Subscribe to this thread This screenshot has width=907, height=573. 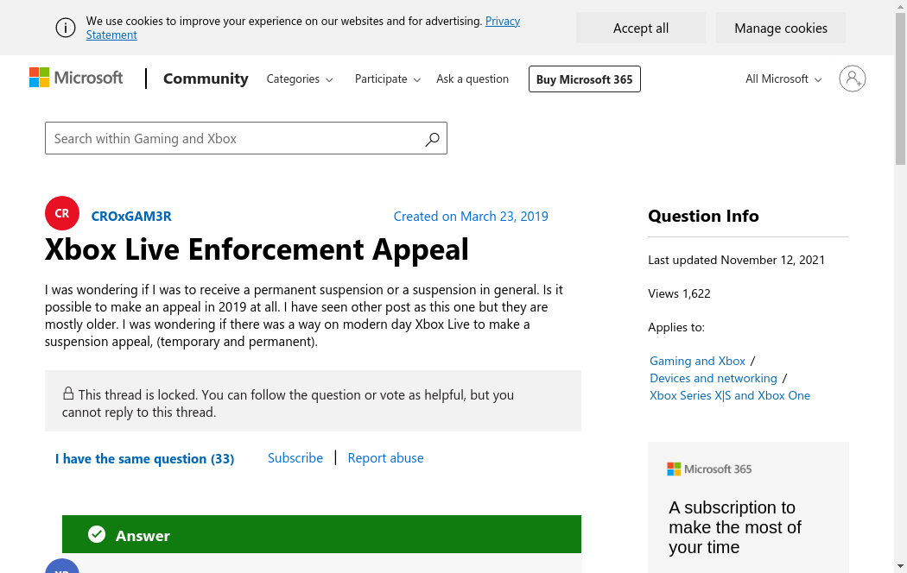(x=295, y=458)
